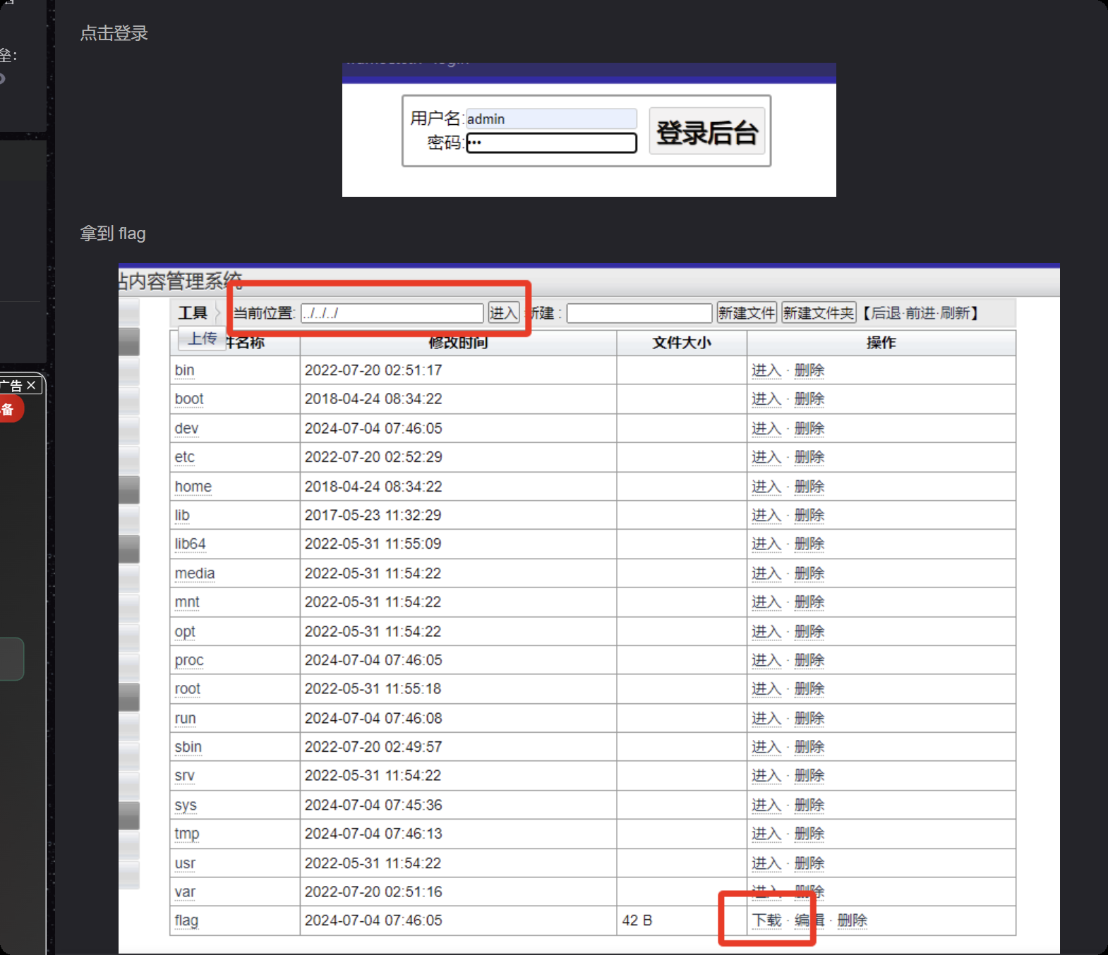Open the flag file name link
Screen dimensions: 1108x955
coord(186,920)
